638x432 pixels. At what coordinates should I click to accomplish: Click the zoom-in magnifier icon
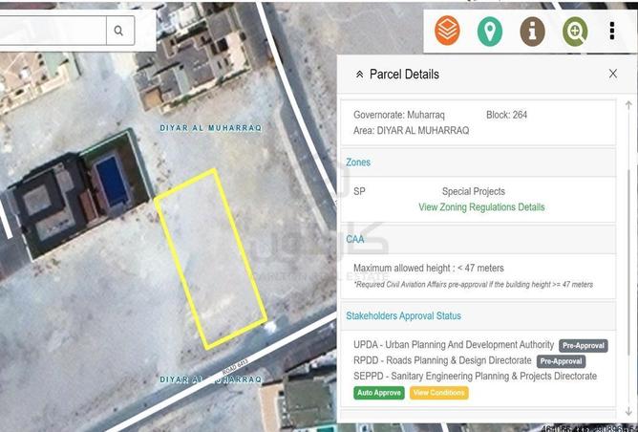click(x=575, y=31)
